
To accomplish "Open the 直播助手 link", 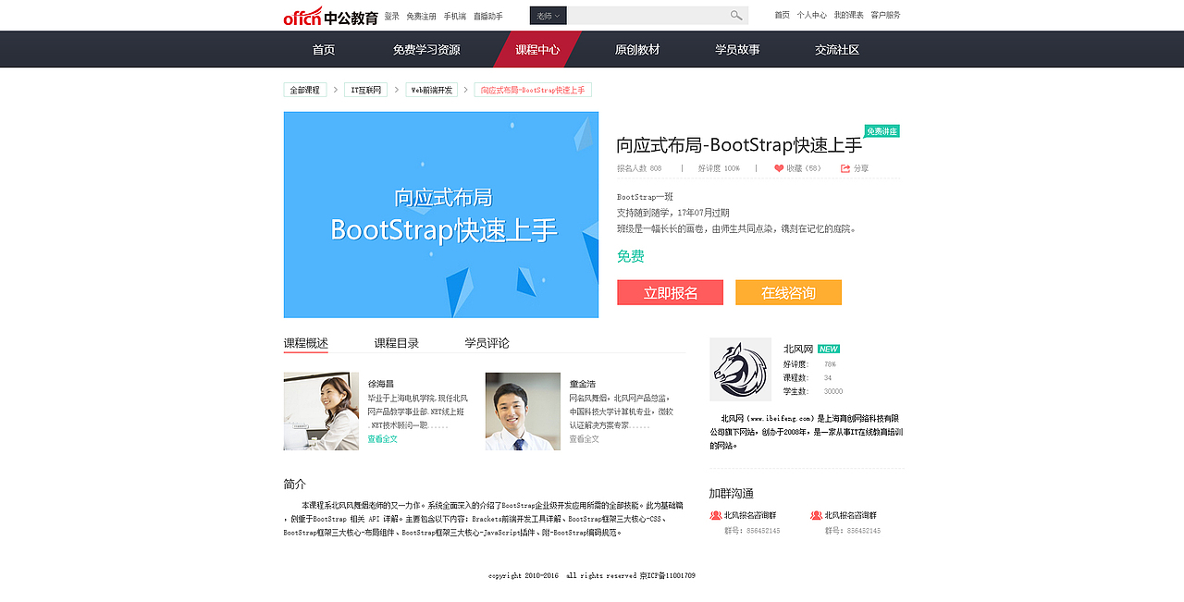I will [488, 16].
